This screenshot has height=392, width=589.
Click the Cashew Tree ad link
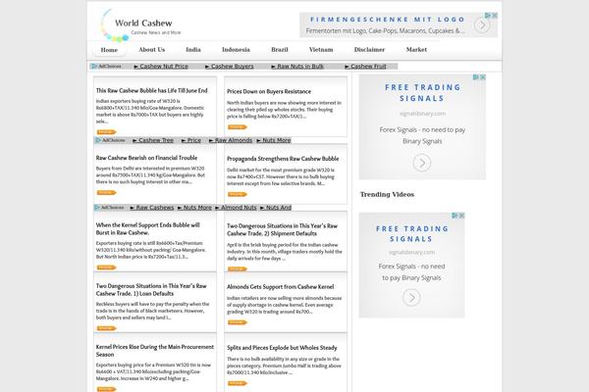(153, 140)
